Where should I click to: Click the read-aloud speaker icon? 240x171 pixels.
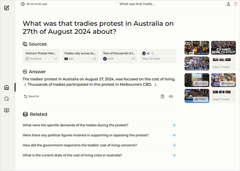[171, 96]
